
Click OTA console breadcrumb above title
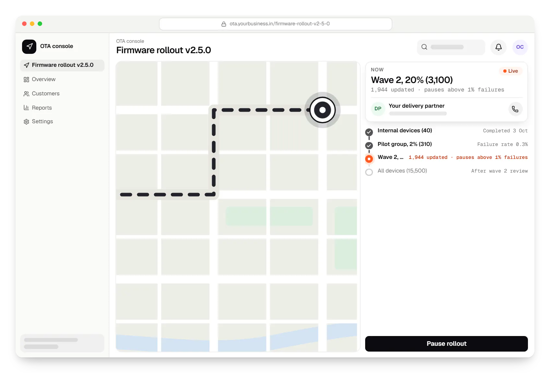point(130,41)
